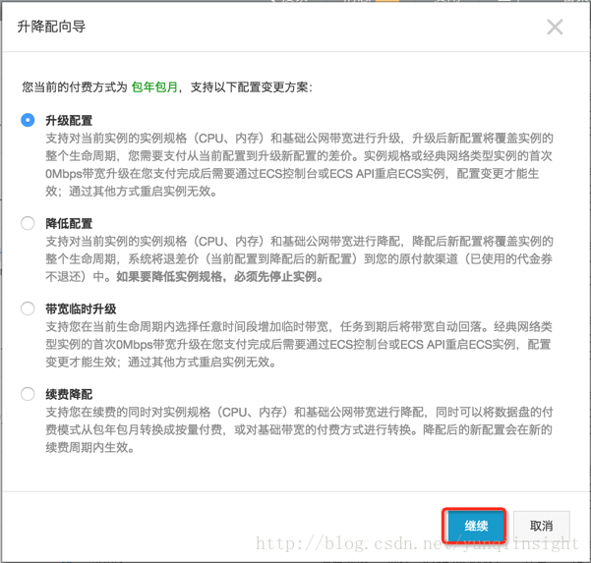Close the 升降配向导 dialog with X
Viewport: 591px width, 563px height.
point(555,28)
